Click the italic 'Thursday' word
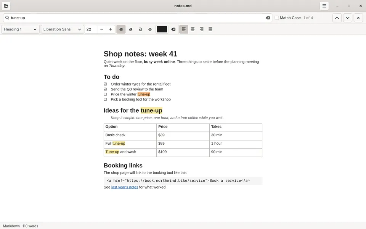Screen dimensions: 366x229 [x=117, y=66]
